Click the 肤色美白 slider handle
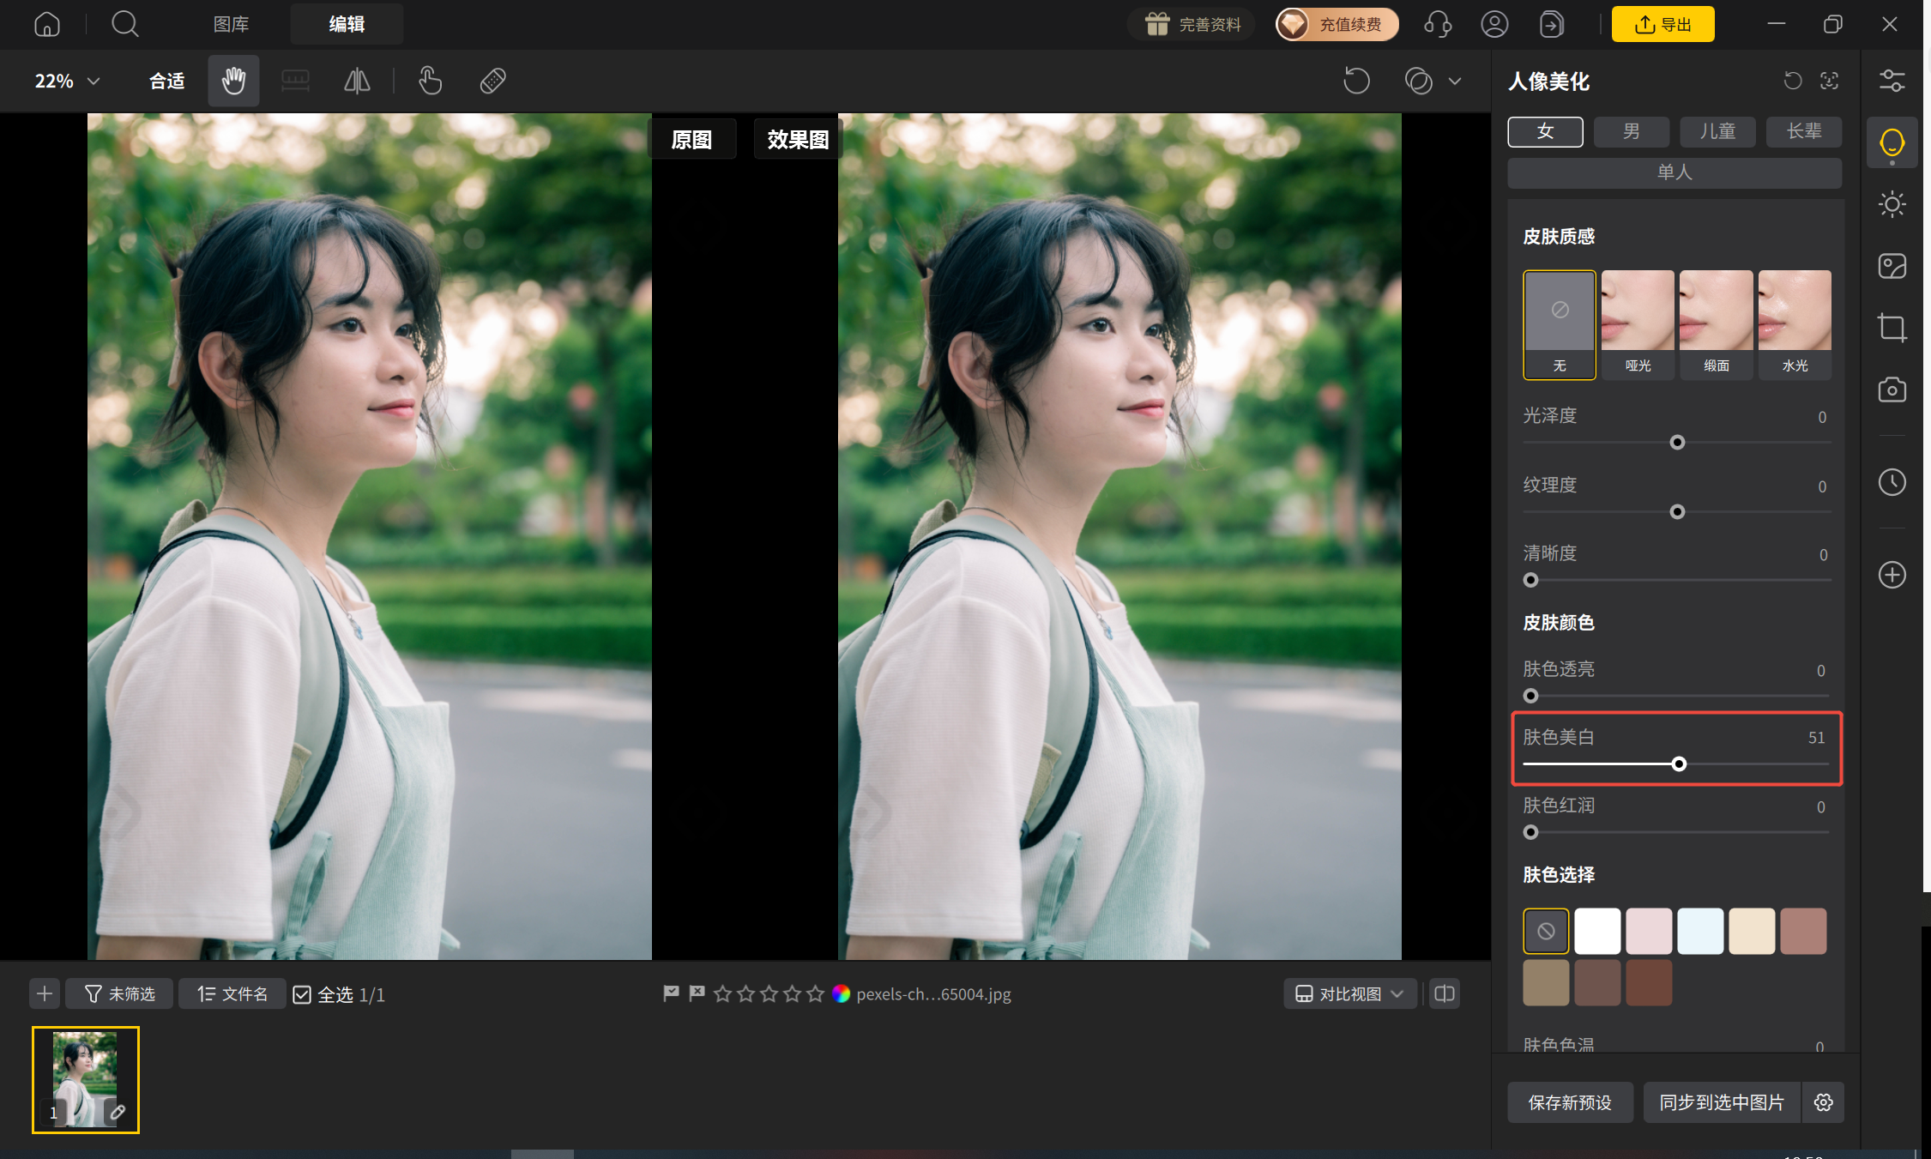 [x=1679, y=764]
